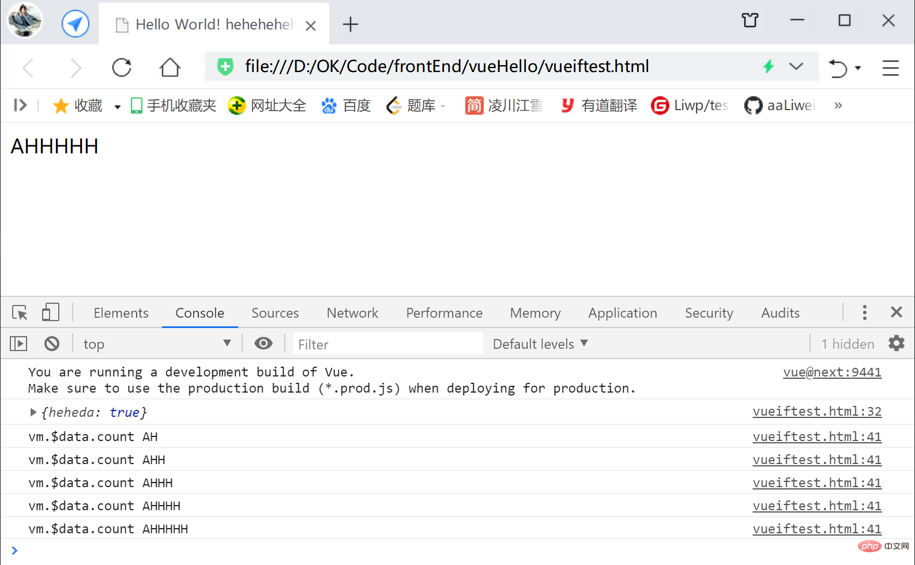Screen dimensions: 915x565
Task: Open source link for count AHH row
Action: point(817,460)
